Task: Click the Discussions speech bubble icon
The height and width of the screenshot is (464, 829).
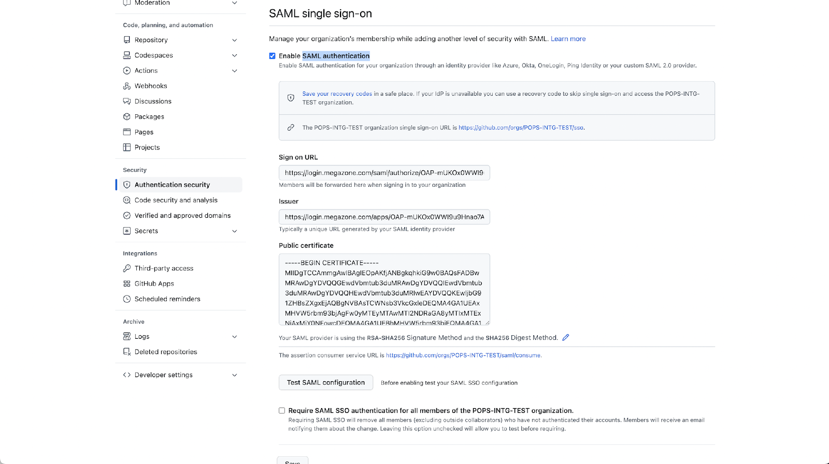Action: click(127, 101)
